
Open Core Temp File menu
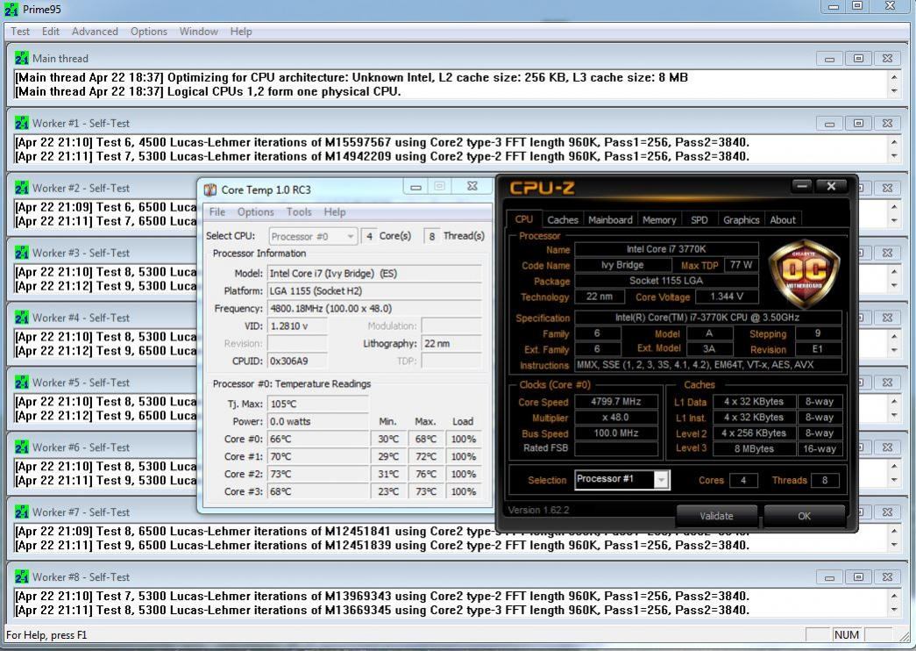[x=217, y=211]
